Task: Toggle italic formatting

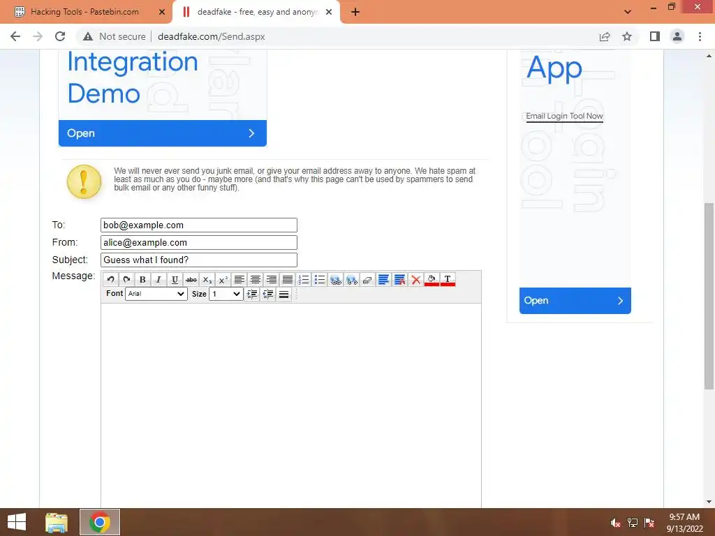Action: pyautogui.click(x=159, y=279)
